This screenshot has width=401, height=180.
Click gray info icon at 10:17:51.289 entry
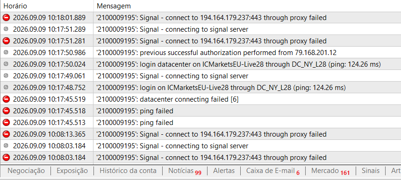click(x=6, y=29)
